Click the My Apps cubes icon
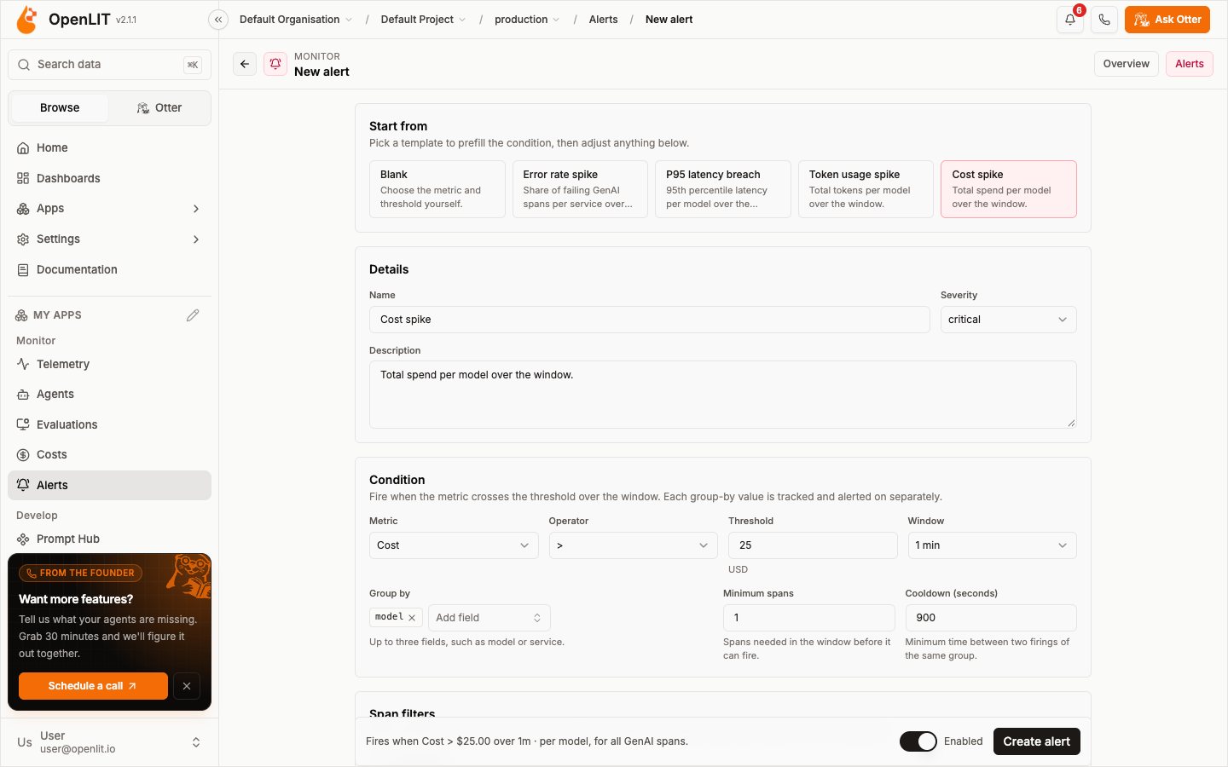Image resolution: width=1228 pixels, height=767 pixels. click(x=21, y=315)
